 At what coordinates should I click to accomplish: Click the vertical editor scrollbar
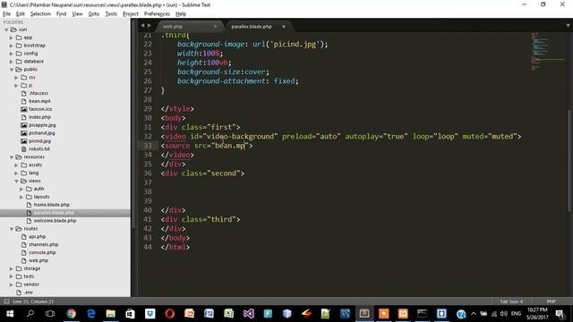click(x=569, y=160)
